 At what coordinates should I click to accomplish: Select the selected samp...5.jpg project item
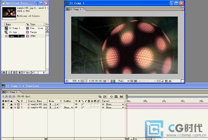(17, 36)
